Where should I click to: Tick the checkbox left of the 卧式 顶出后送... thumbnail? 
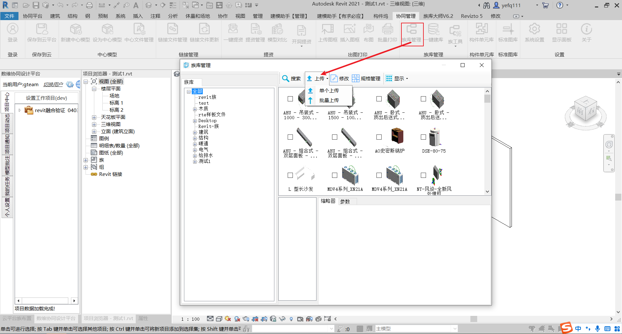click(x=423, y=99)
